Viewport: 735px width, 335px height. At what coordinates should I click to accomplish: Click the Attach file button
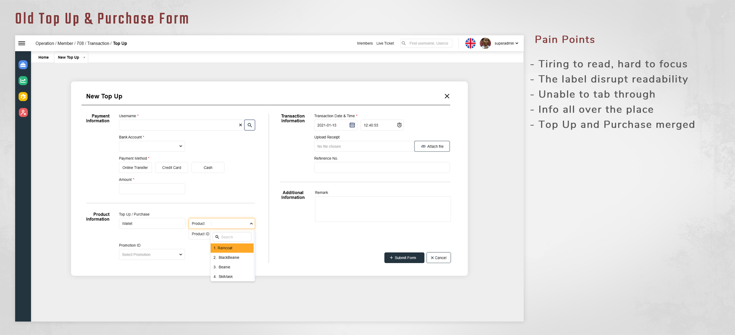tap(432, 146)
